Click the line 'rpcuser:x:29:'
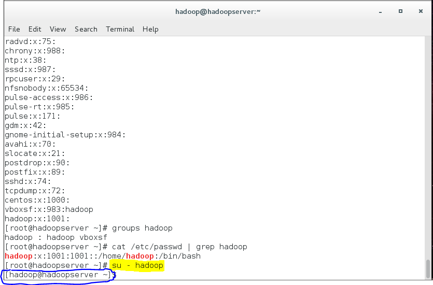433x285 pixels. point(35,79)
